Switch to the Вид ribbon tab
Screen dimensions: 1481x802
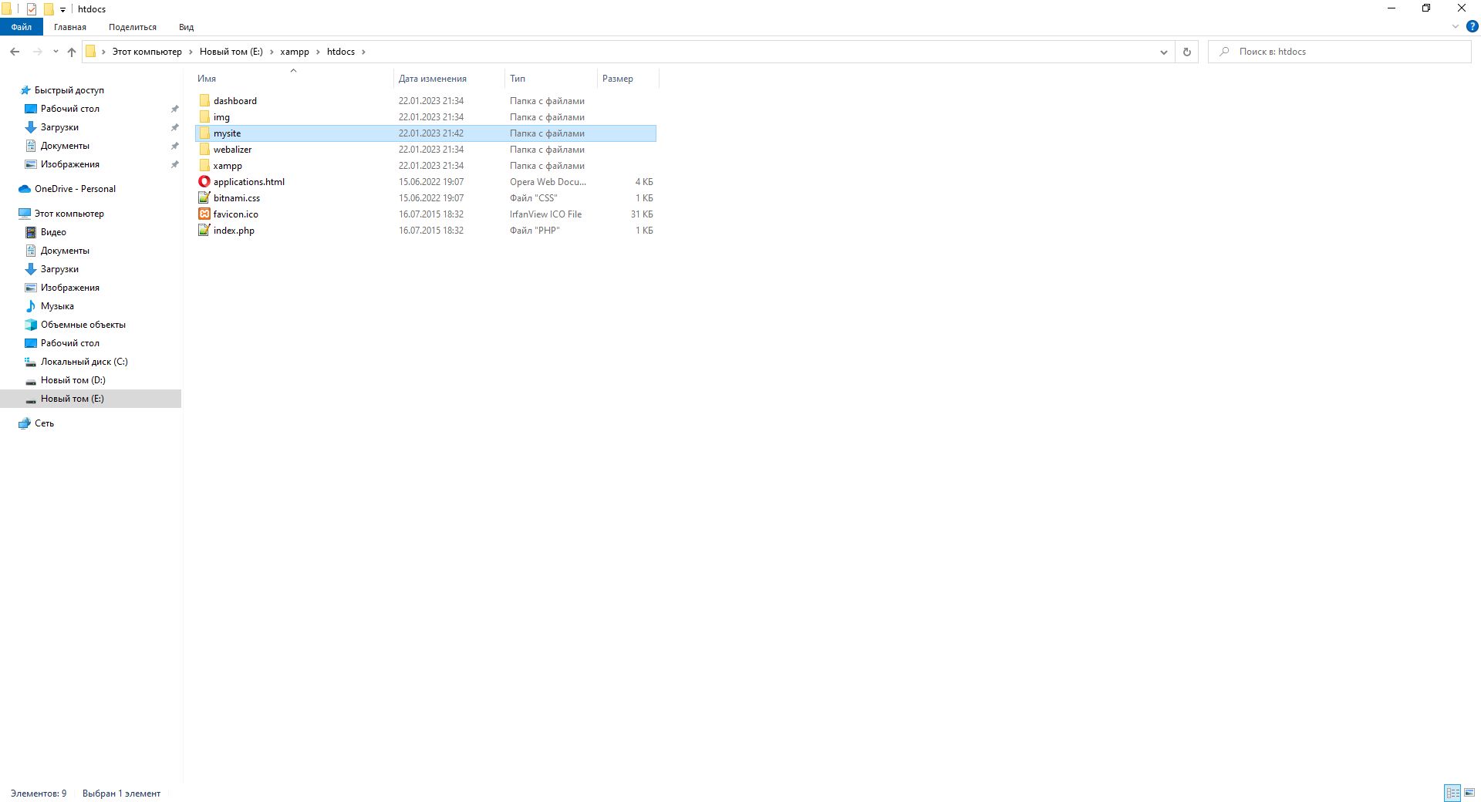(187, 27)
